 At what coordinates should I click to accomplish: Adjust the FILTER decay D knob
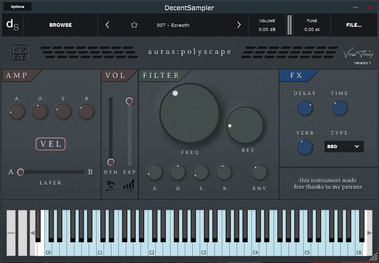pyautogui.click(x=177, y=172)
